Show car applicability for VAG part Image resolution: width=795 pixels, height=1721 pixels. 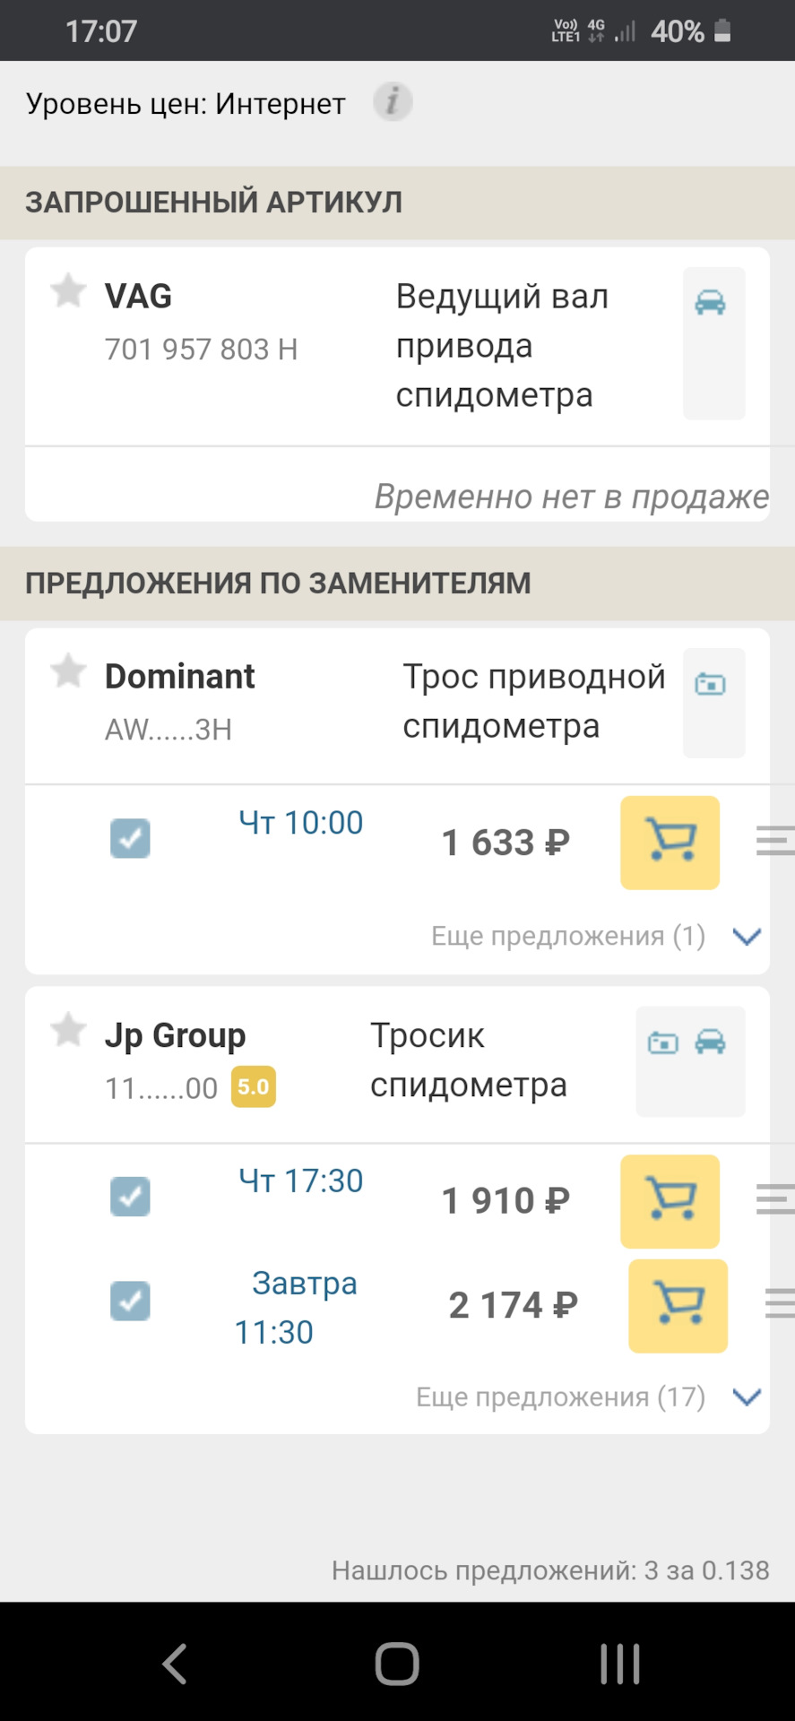(711, 302)
